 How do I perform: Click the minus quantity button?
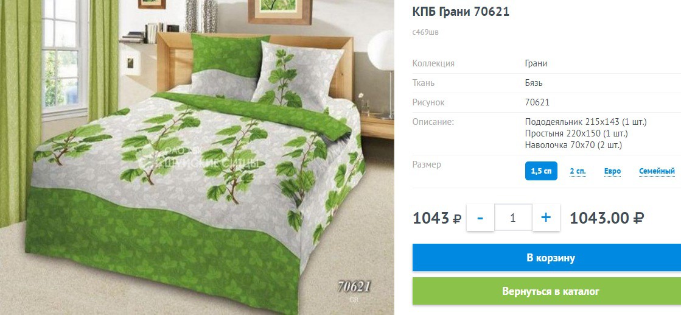click(x=480, y=218)
